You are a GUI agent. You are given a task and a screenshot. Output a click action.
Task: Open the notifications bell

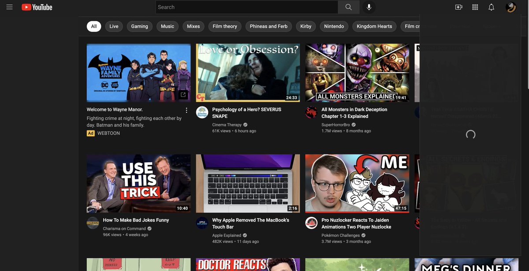[x=492, y=7]
